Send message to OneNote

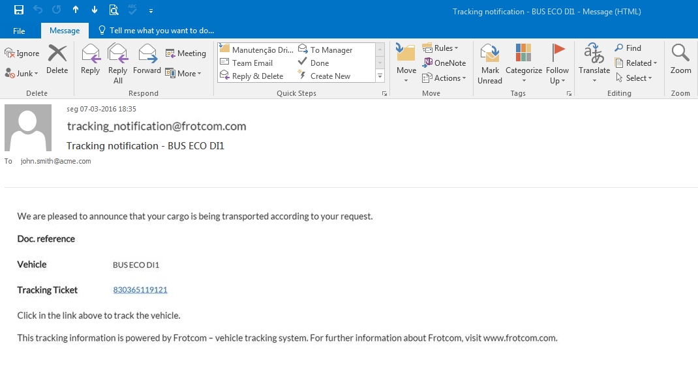tap(444, 63)
